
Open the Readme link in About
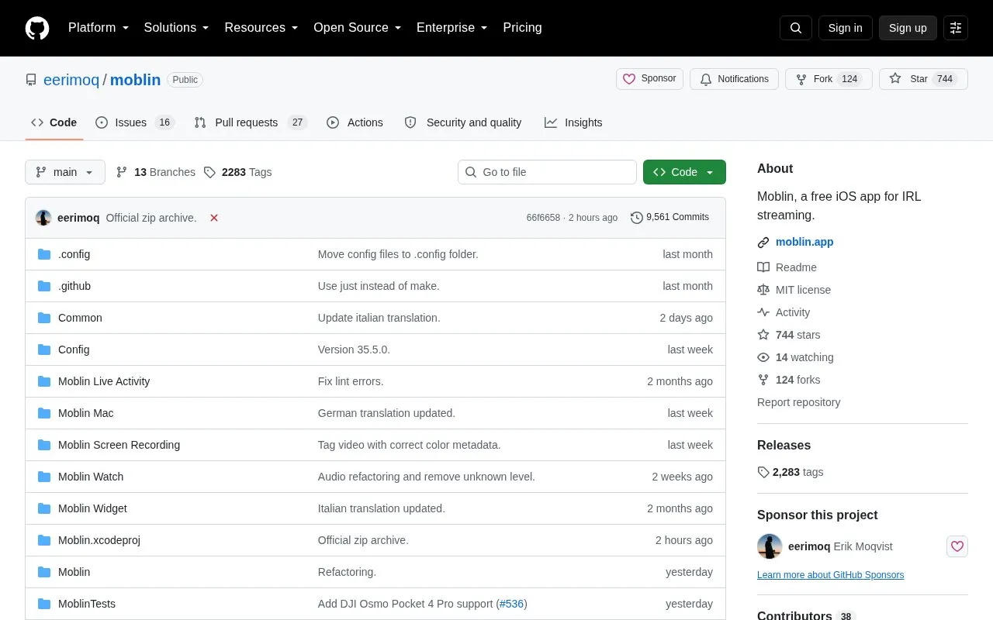pyautogui.click(x=796, y=267)
